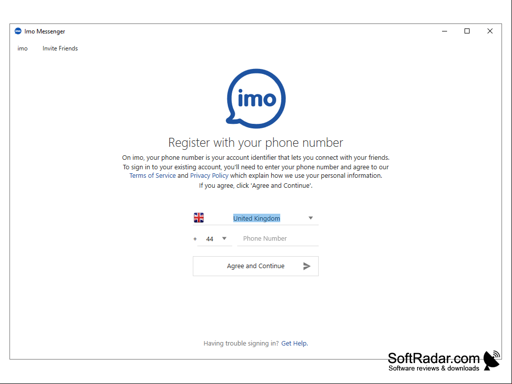Maximize the Imo Messenger window

point(467,31)
